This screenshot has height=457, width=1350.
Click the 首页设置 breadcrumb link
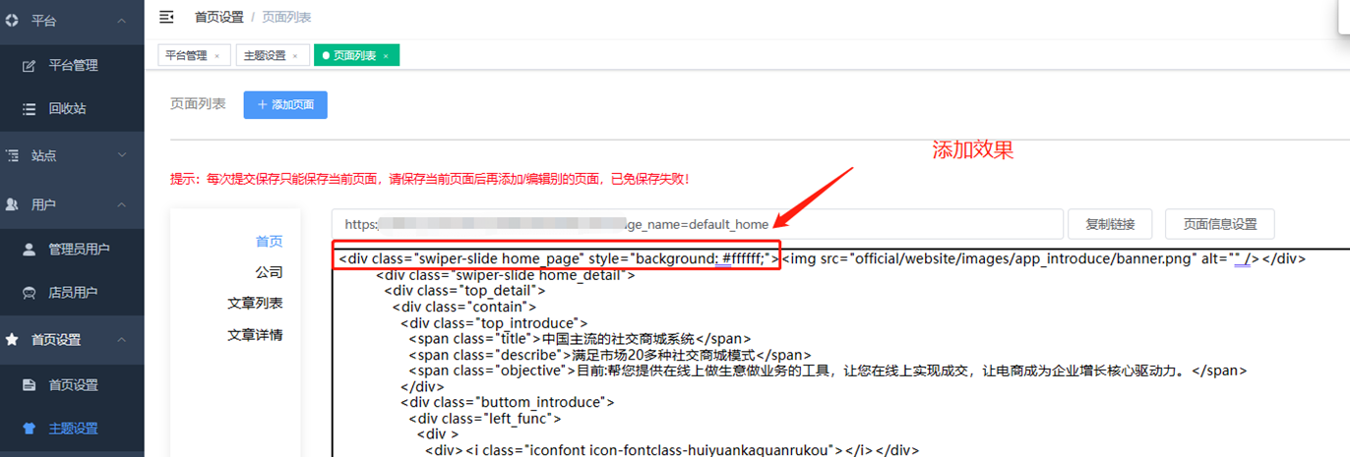(x=218, y=17)
